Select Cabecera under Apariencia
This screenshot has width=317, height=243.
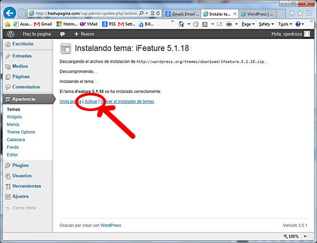pos(16,140)
